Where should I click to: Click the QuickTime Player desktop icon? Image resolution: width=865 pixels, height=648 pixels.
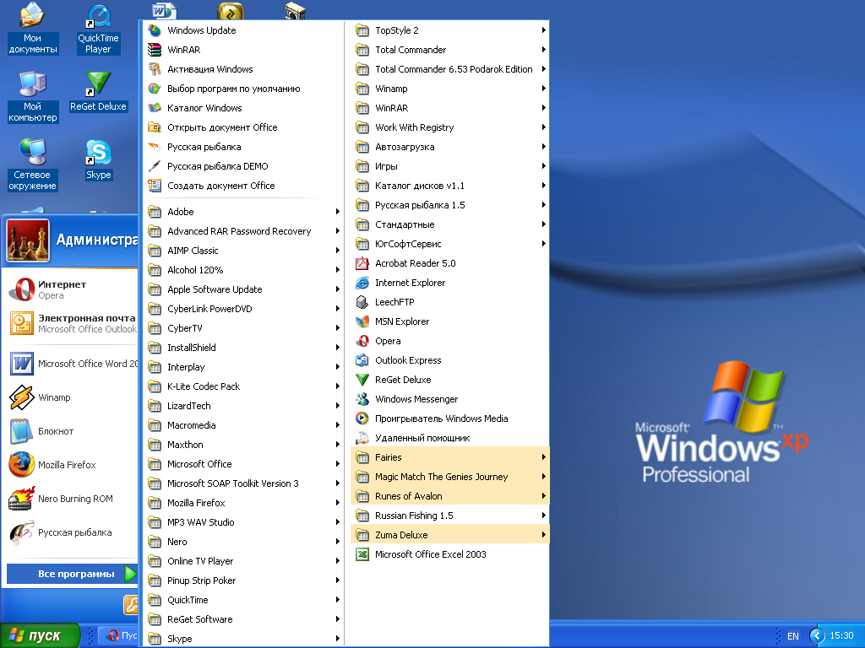coord(98,16)
